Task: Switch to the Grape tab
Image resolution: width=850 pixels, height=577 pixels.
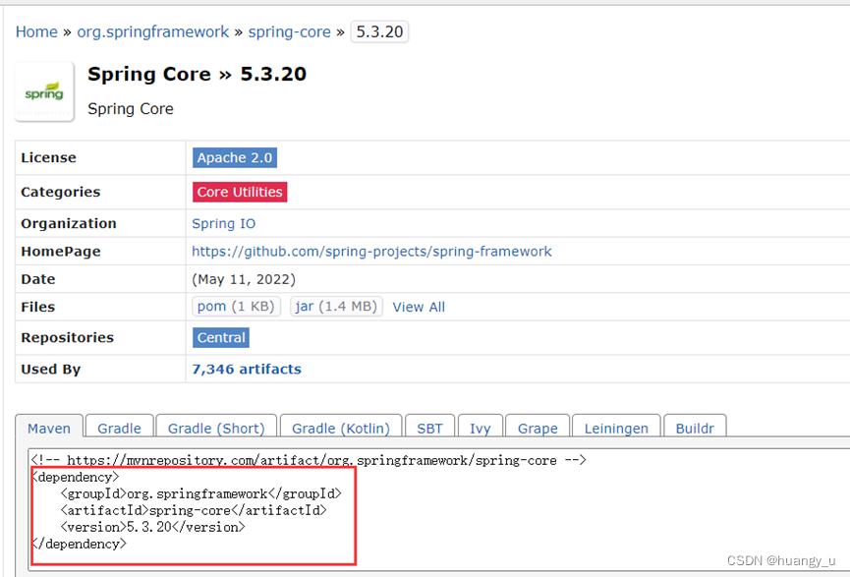Action: coord(538,428)
